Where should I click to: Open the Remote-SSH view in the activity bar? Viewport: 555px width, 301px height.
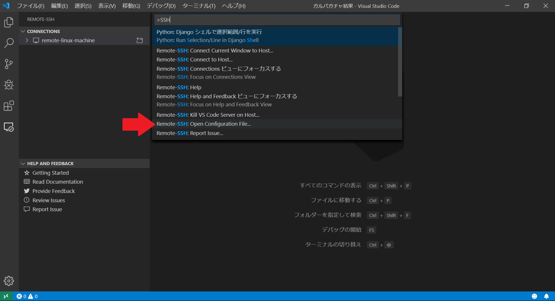coord(9,127)
